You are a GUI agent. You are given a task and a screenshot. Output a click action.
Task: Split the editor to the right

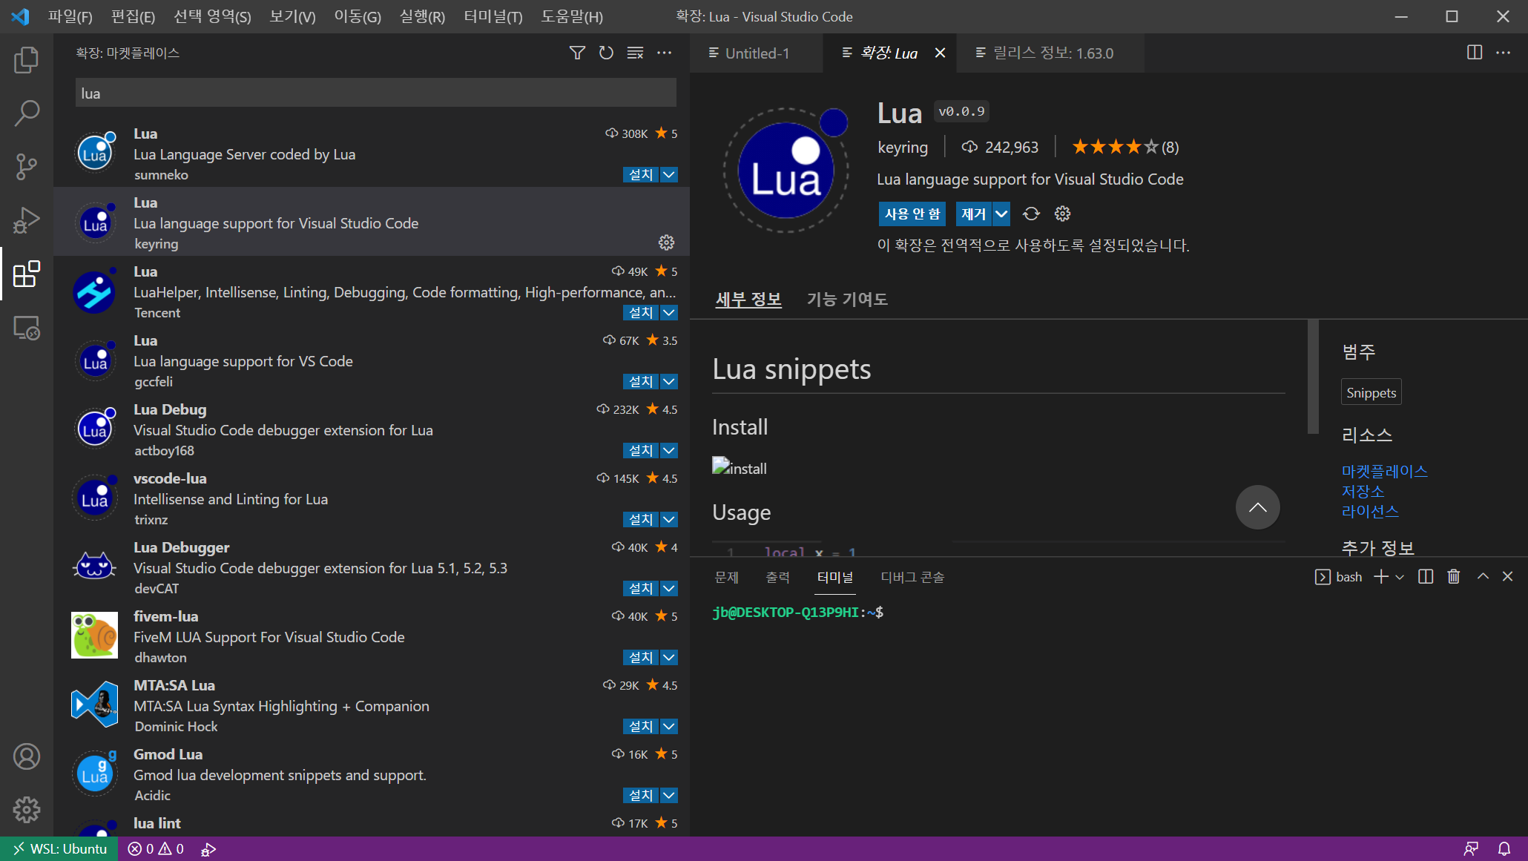tap(1475, 53)
